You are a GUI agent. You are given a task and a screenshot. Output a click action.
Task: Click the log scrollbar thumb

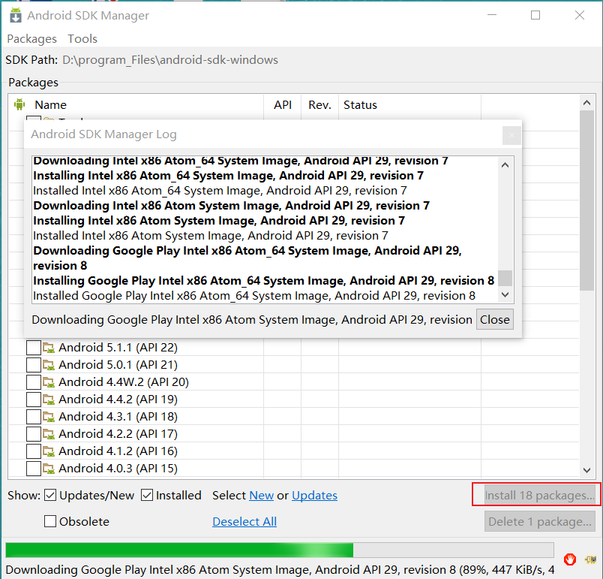pyautogui.click(x=505, y=278)
